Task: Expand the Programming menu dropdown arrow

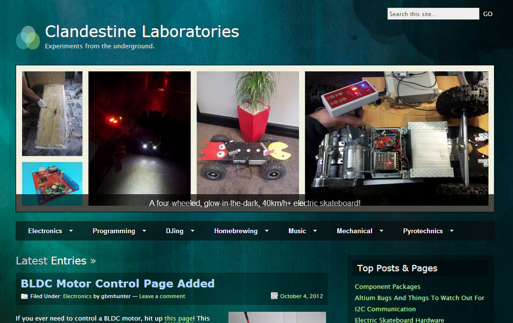Action: (144, 231)
